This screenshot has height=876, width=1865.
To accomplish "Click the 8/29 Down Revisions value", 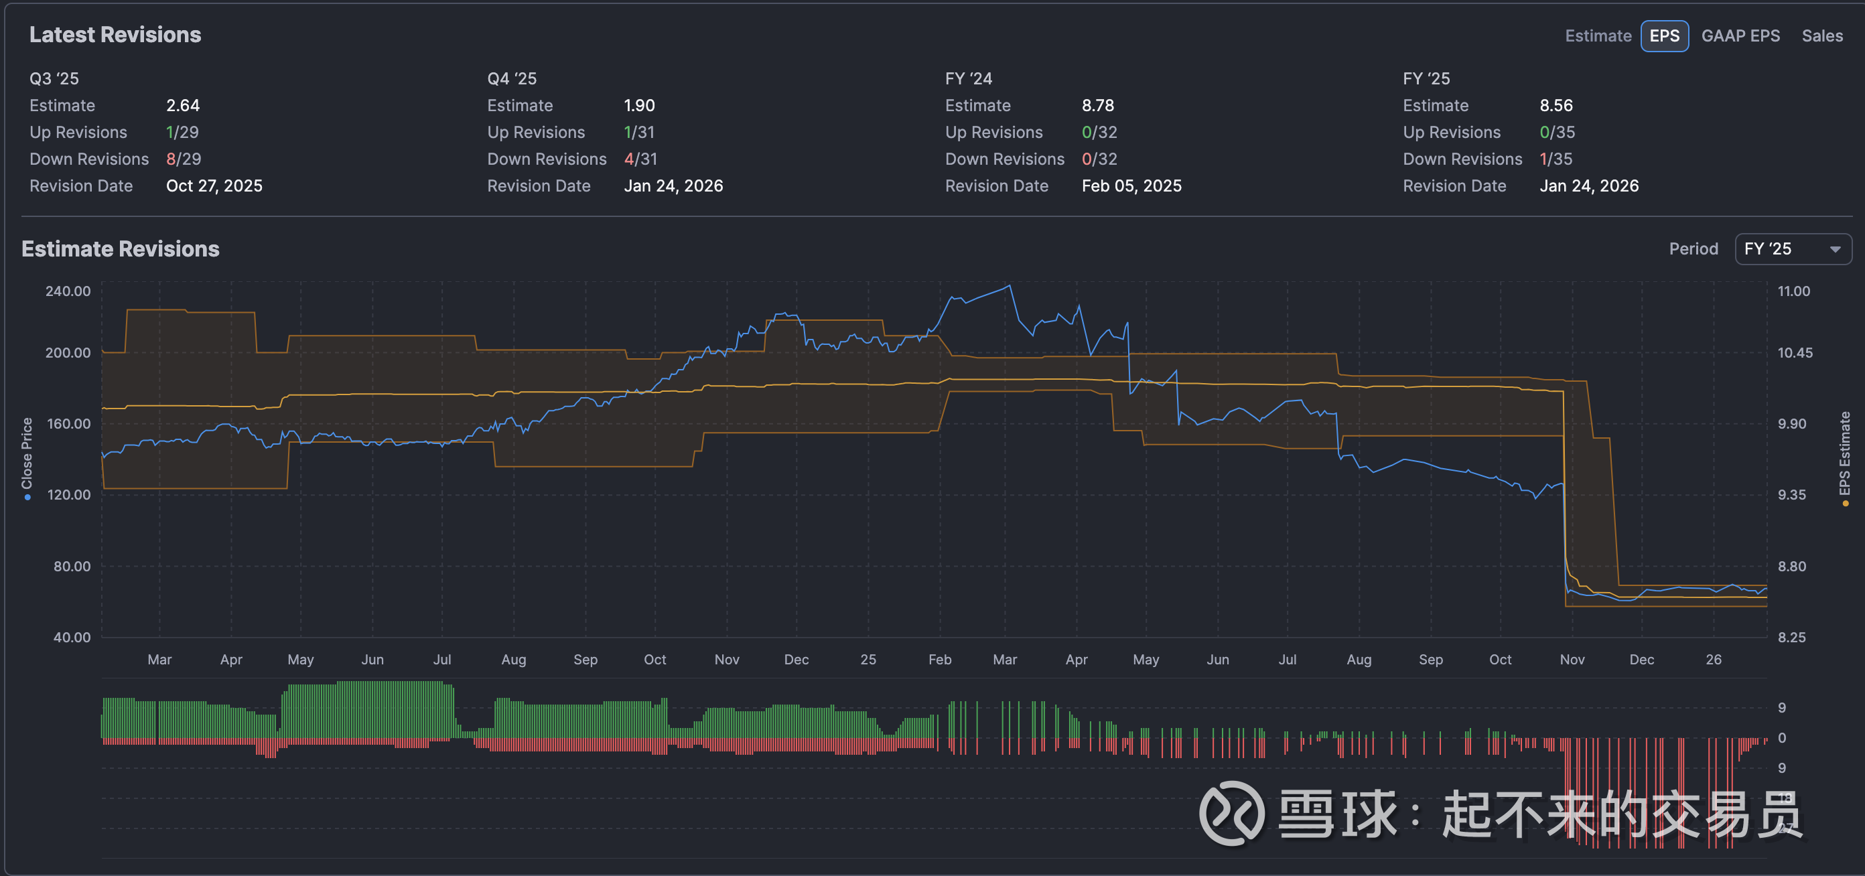I will coord(183,159).
